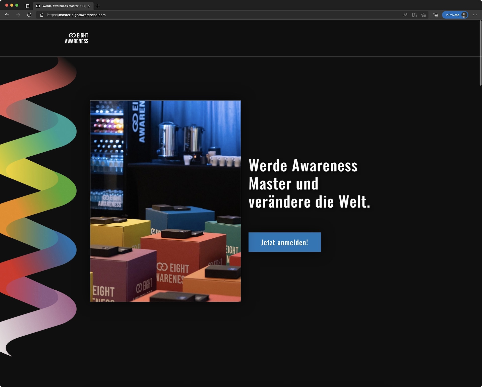Add page to favorites star icon

[424, 15]
